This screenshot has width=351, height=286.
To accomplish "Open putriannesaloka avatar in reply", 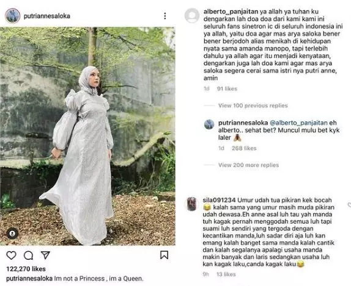I will coord(209,124).
